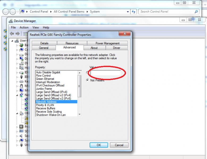Close the Realtek Properties dialog with red X
The width and height of the screenshot is (207, 159).
coord(125,33)
